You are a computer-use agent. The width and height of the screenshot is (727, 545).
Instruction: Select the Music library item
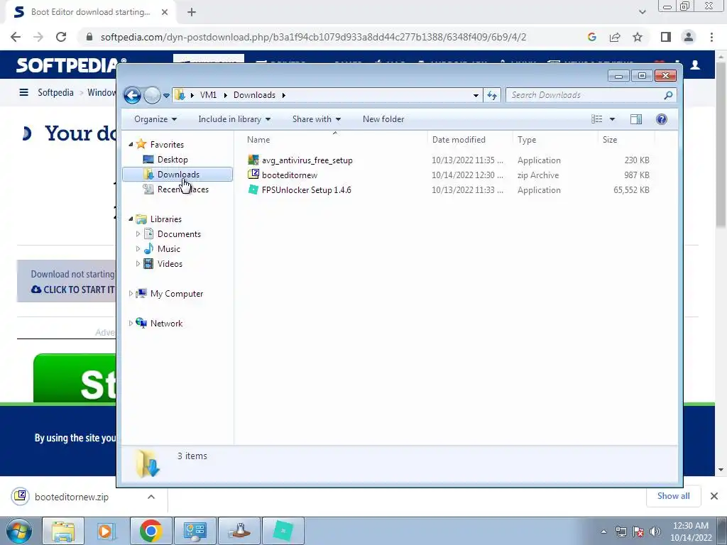click(x=168, y=249)
